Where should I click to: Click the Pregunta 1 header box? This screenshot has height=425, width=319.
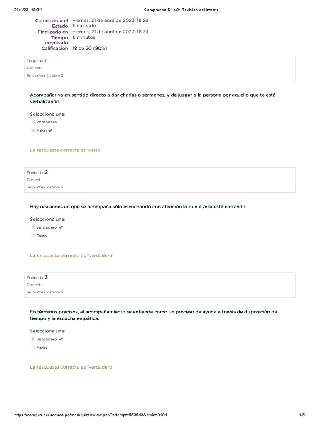tap(160, 68)
